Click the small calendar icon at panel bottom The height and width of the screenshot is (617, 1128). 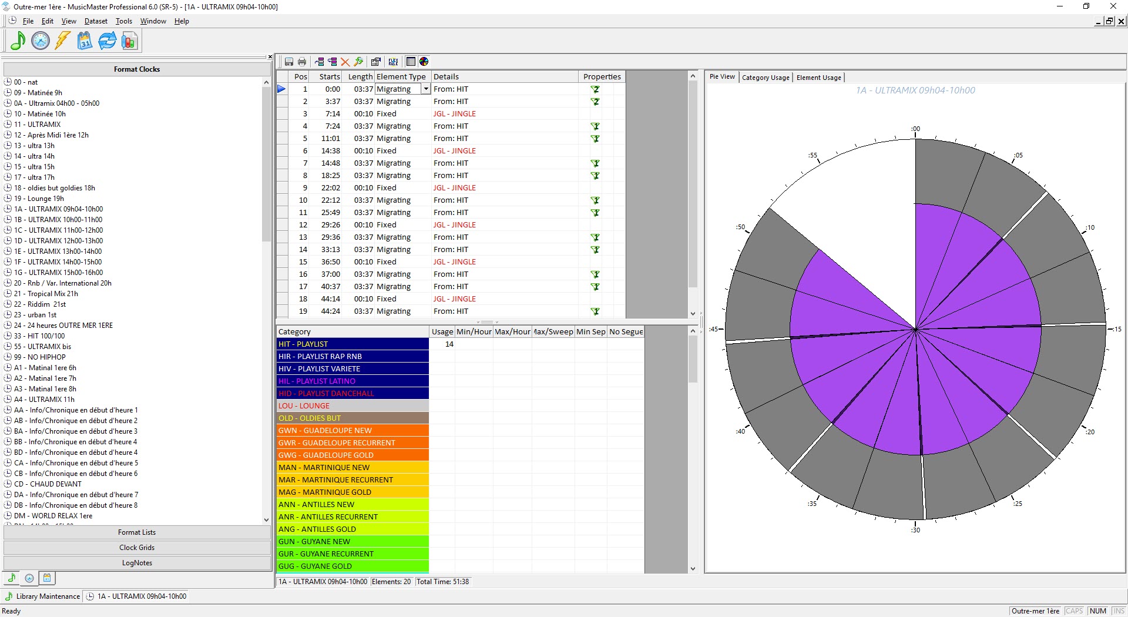tap(47, 578)
